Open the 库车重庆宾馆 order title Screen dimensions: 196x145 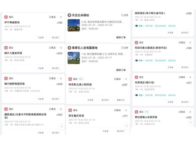[x=76, y=116]
